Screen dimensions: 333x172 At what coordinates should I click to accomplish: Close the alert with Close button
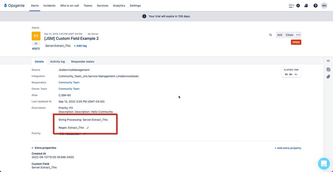(x=289, y=35)
